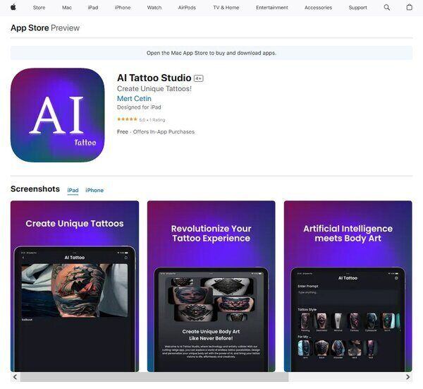Click the App Store heading link
The height and width of the screenshot is (389, 423).
(x=30, y=28)
